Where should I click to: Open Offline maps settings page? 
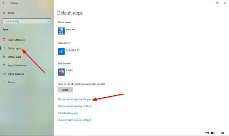click(14, 57)
